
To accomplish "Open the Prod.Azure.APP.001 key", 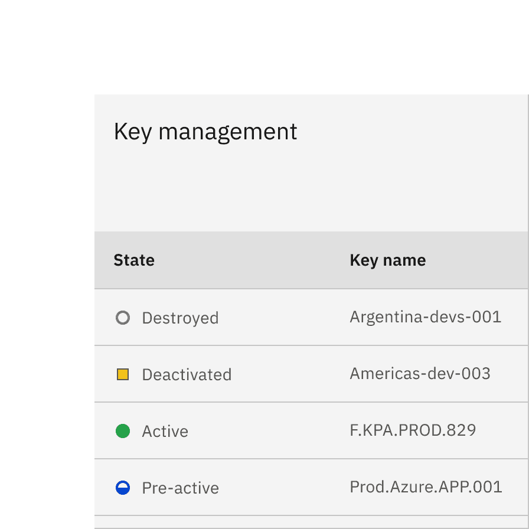I will coord(426,487).
